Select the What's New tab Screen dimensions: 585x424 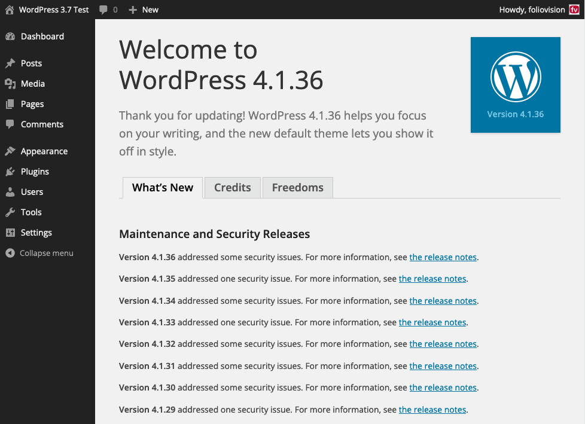pyautogui.click(x=163, y=188)
